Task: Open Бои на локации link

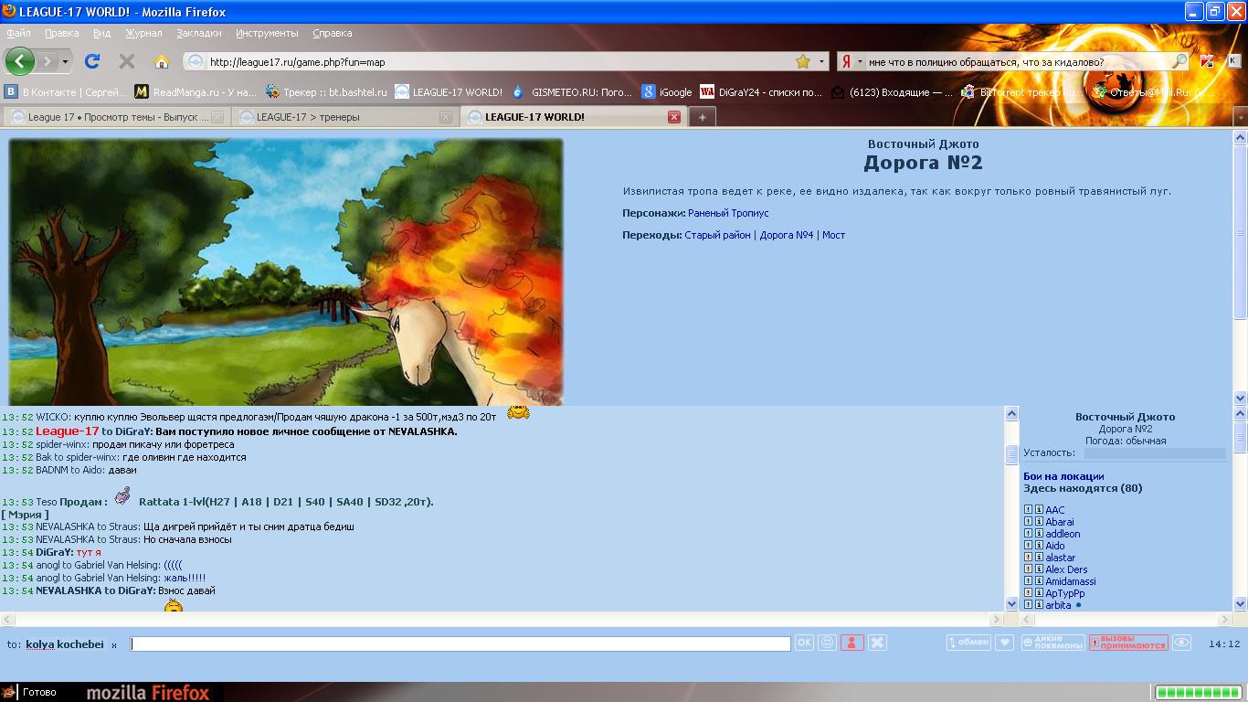Action: coord(1063,476)
